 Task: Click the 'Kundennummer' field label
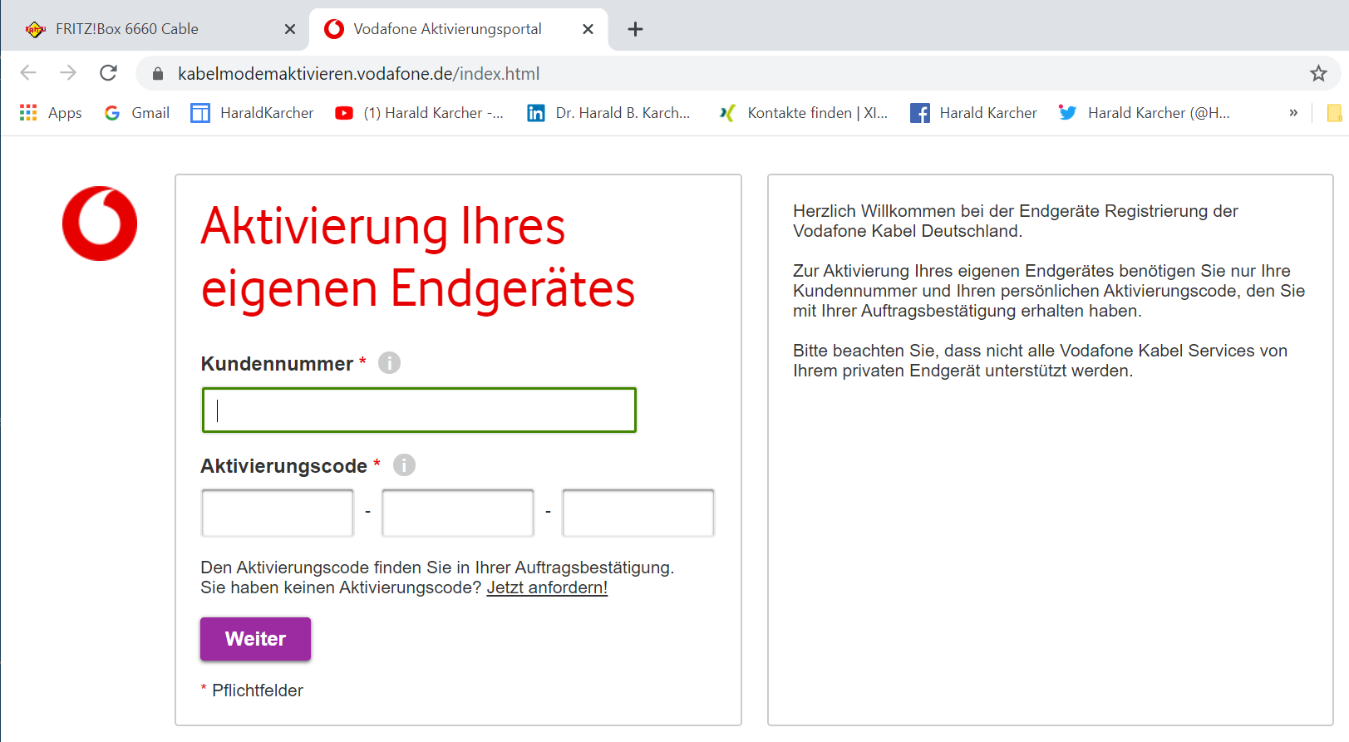[277, 364]
